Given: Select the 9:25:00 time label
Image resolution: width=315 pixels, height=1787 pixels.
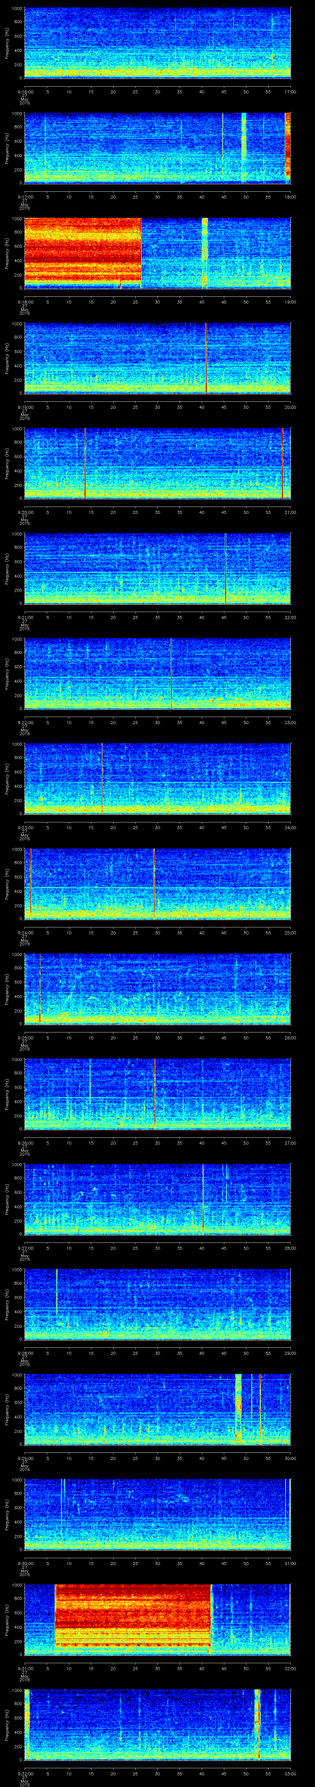Looking at the screenshot, I should [x=25, y=1037].
